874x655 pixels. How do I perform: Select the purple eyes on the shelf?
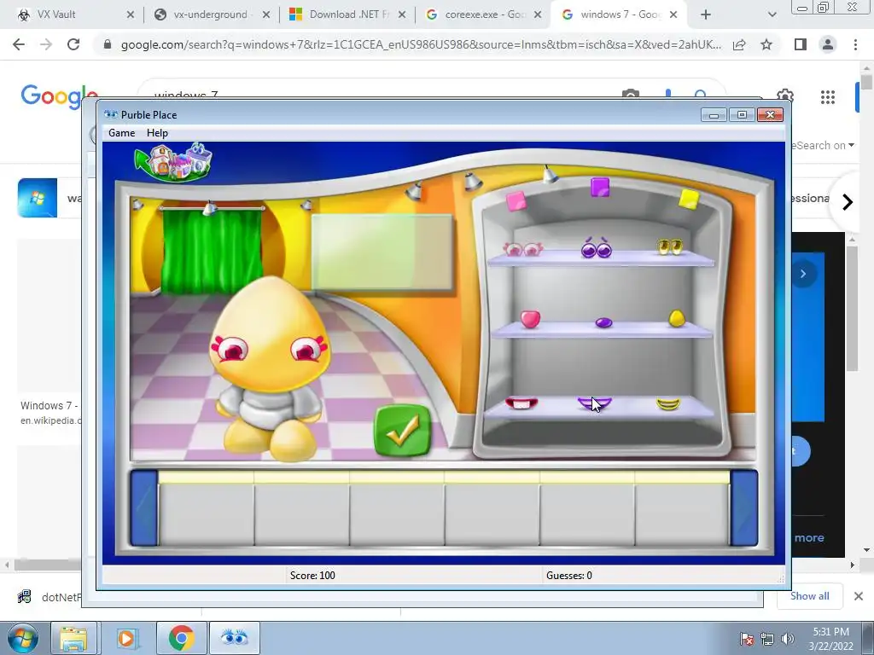tap(597, 248)
